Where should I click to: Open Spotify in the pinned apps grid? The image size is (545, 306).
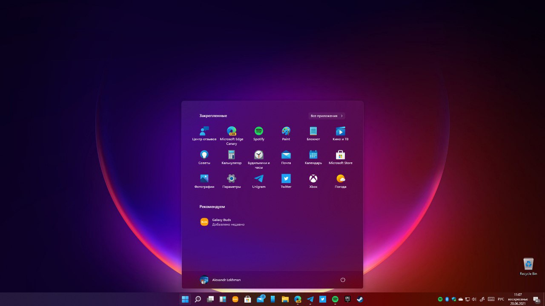pyautogui.click(x=259, y=133)
